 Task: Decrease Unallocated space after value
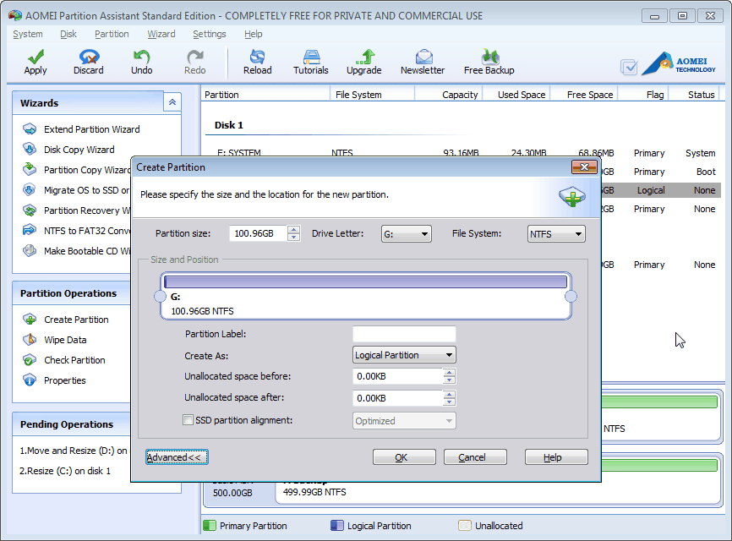click(449, 402)
